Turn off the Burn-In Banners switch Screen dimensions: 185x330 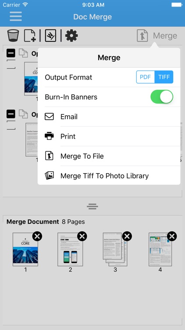pyautogui.click(x=162, y=97)
